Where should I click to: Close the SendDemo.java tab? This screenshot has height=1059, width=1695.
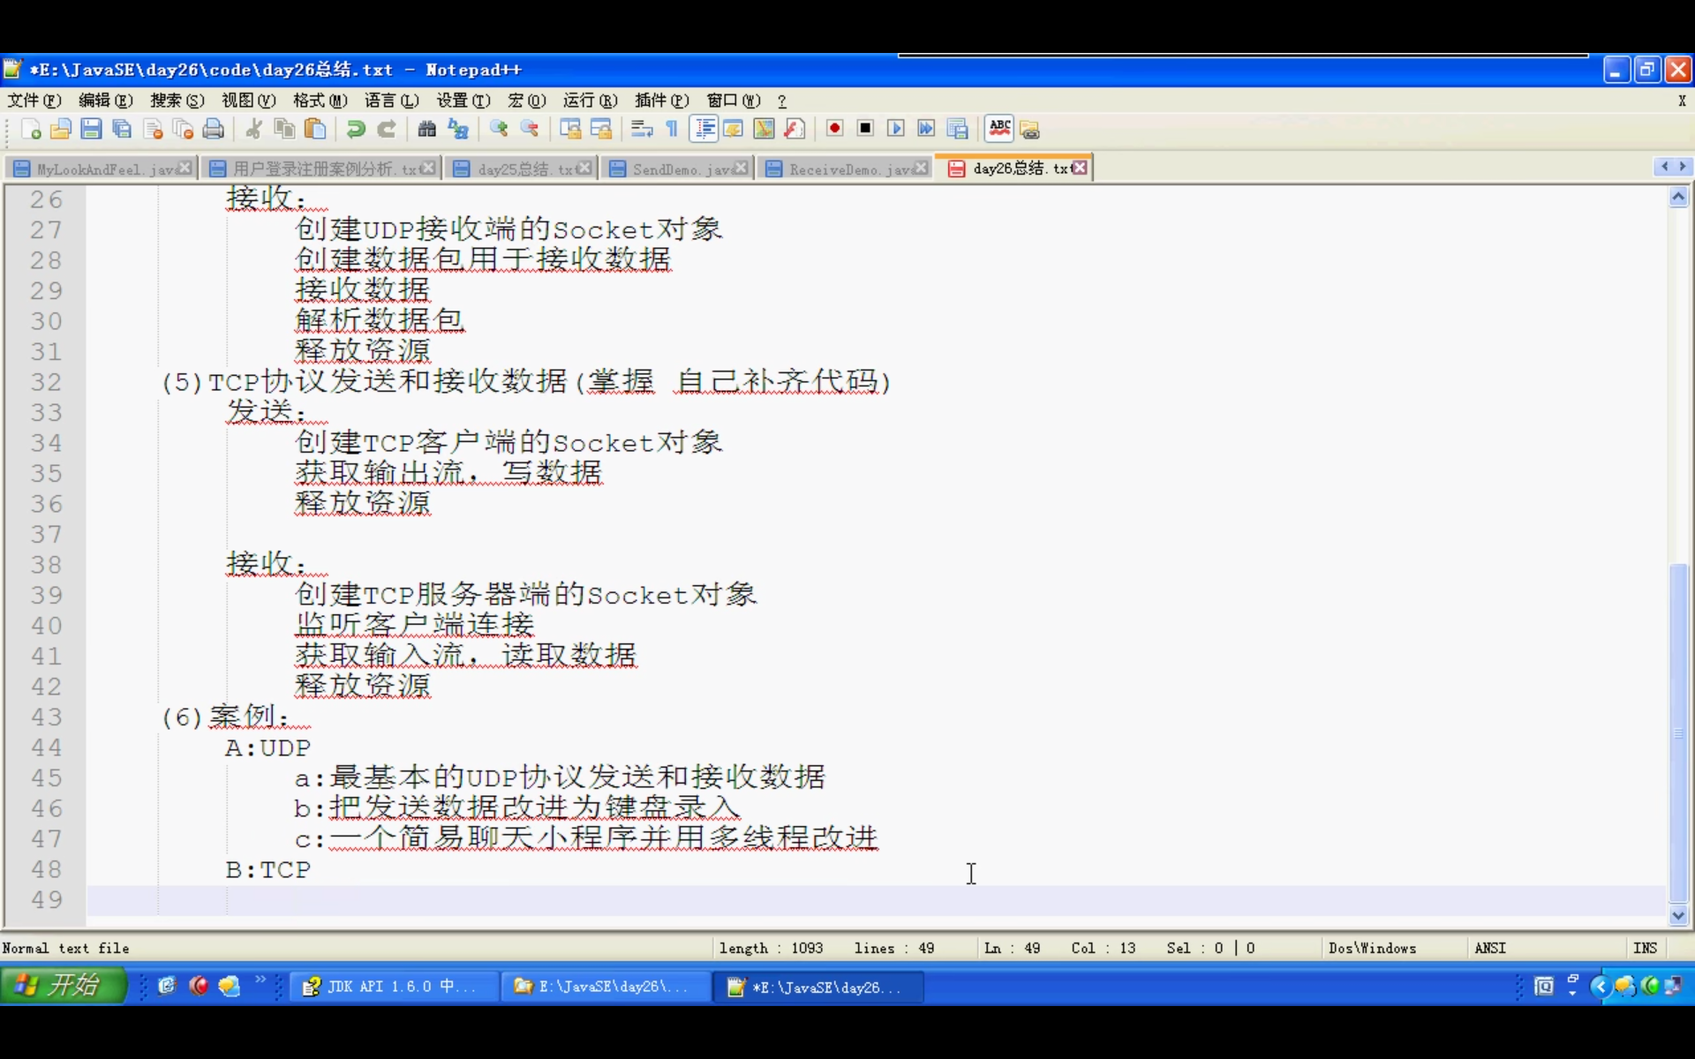pos(741,168)
